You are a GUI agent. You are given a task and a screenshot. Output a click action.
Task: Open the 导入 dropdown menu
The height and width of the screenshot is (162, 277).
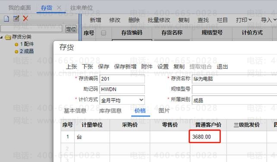[268, 20]
